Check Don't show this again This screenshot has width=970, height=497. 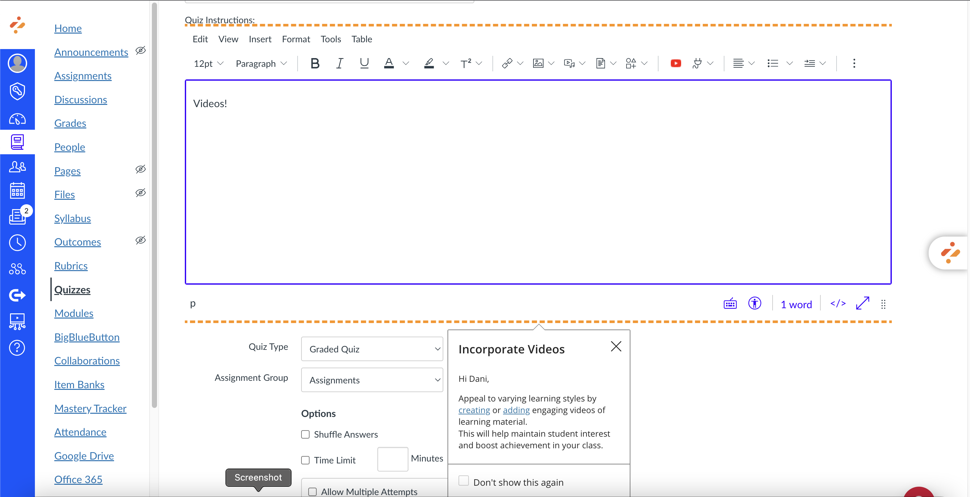point(464,481)
